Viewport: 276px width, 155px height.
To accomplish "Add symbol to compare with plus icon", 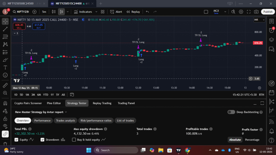I will click(x=34, y=12).
